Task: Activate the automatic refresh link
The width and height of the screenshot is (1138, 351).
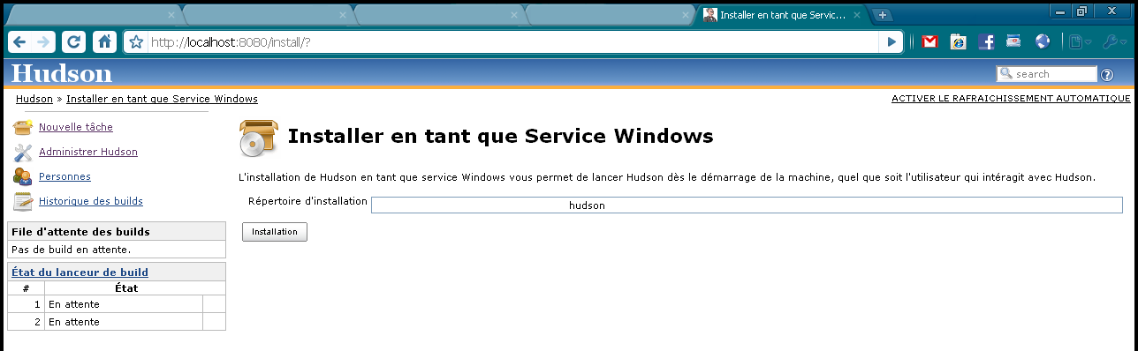Action: 1011,99
